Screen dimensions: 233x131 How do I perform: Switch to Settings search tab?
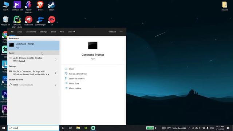pos(43,32)
